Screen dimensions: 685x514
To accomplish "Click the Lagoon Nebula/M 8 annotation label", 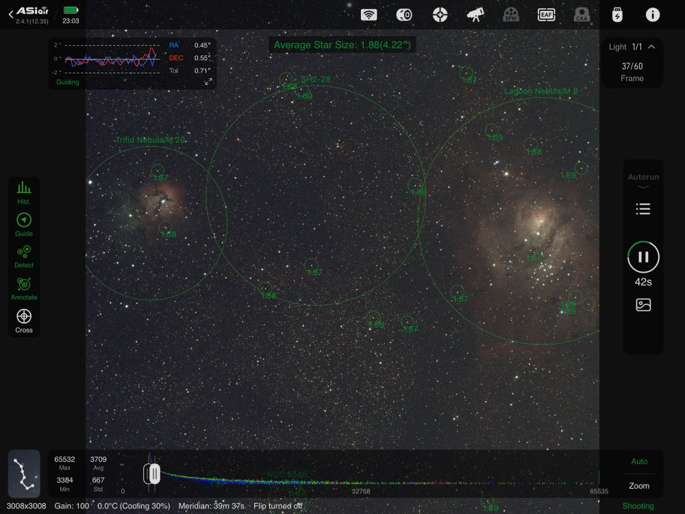I will click(x=541, y=91).
